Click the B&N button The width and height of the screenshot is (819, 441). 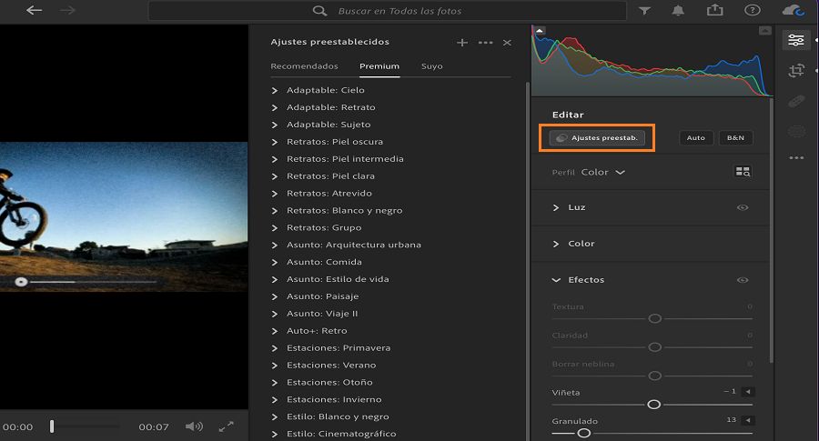[735, 138]
